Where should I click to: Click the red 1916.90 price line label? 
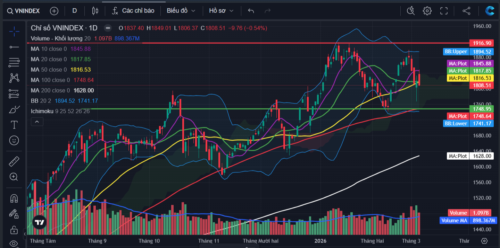(x=481, y=43)
